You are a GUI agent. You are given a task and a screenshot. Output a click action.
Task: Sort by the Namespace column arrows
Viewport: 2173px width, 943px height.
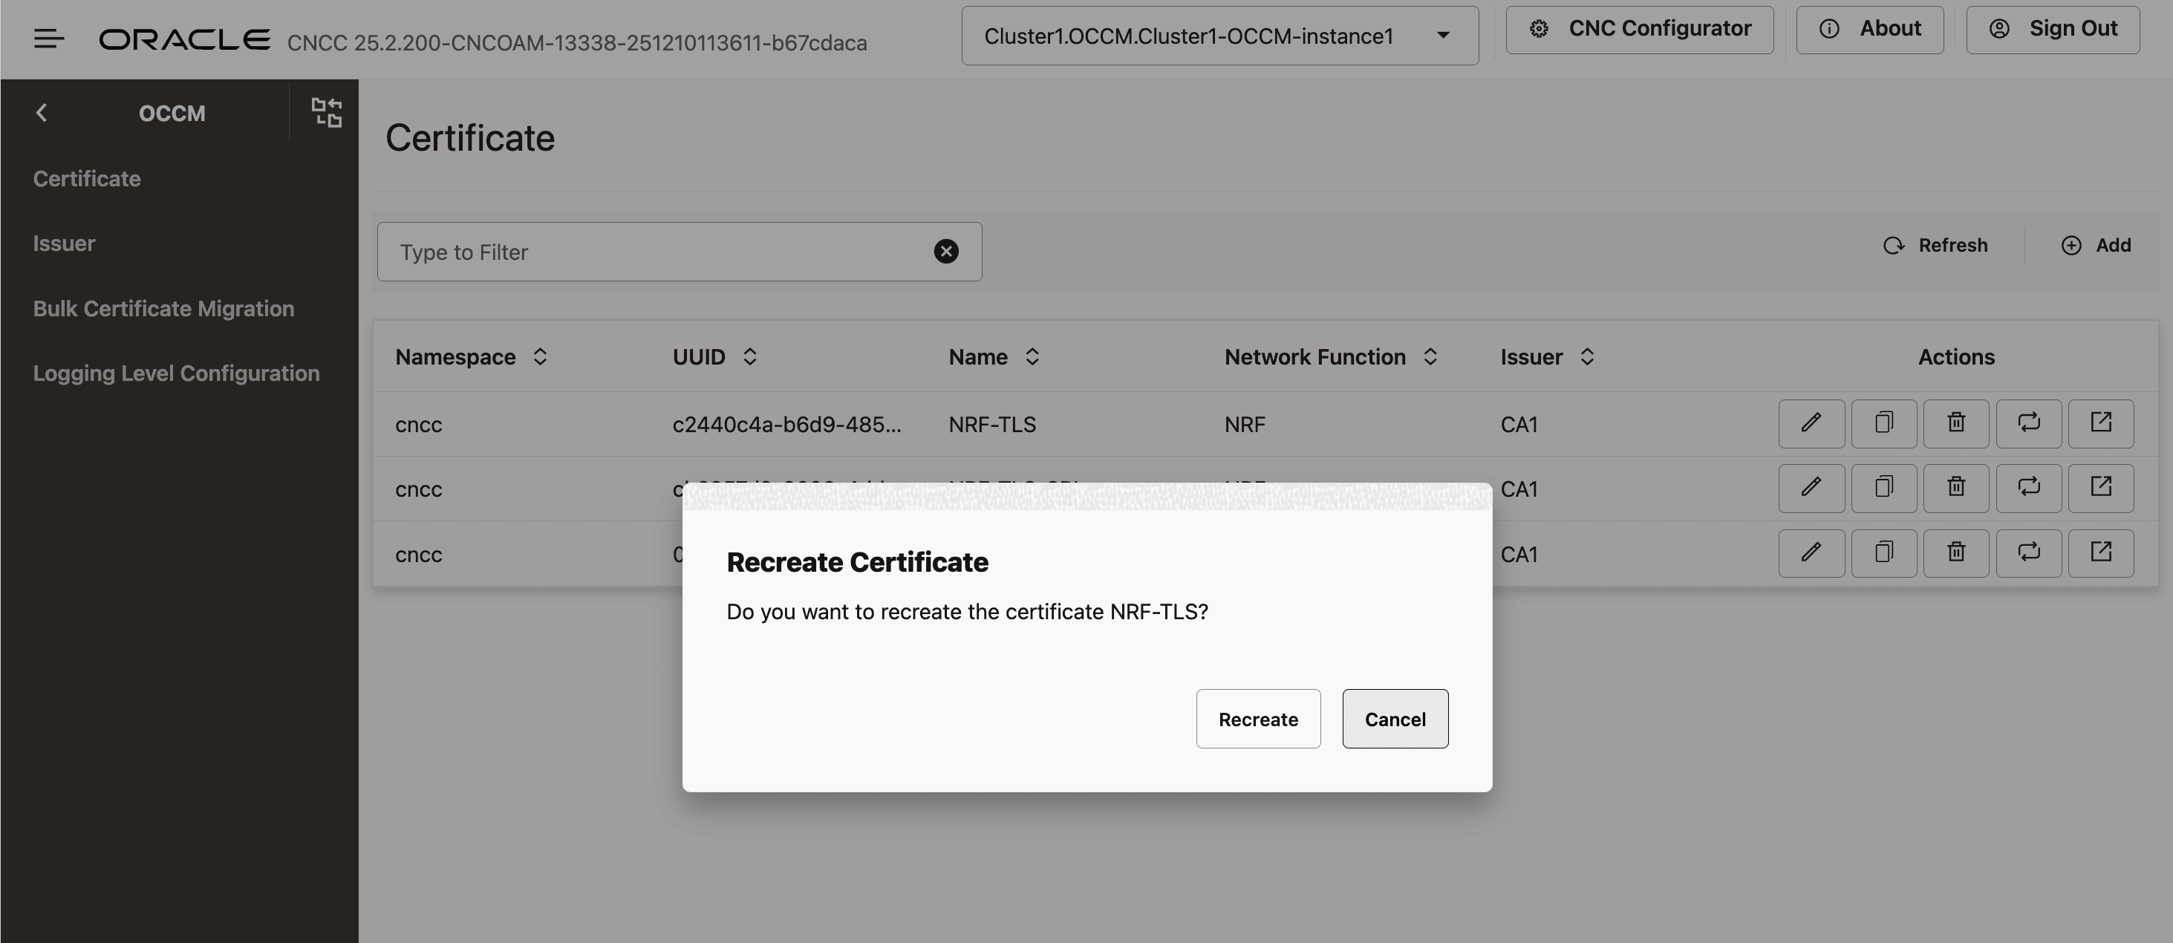(540, 357)
